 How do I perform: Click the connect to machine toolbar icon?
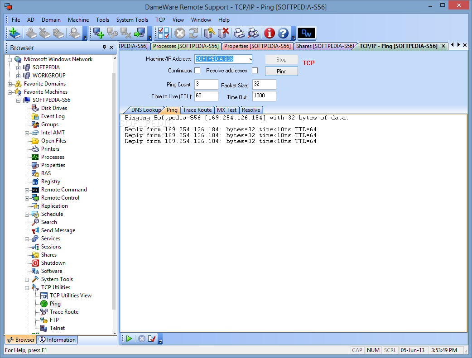coord(140,33)
